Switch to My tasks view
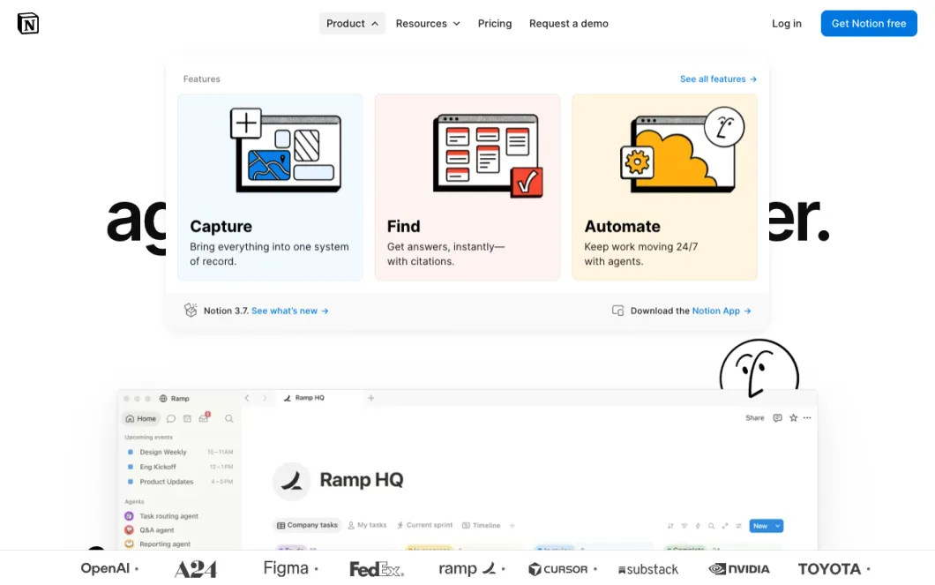This screenshot has width=935, height=585. click(x=367, y=525)
